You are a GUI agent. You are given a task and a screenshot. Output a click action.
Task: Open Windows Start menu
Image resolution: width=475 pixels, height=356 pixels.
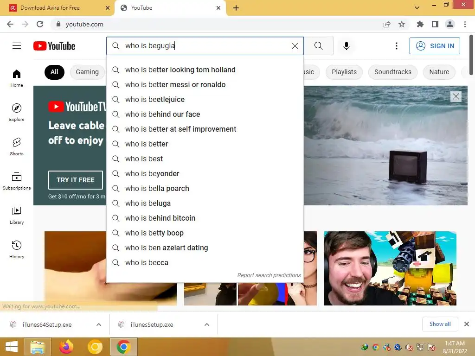pos(12,347)
